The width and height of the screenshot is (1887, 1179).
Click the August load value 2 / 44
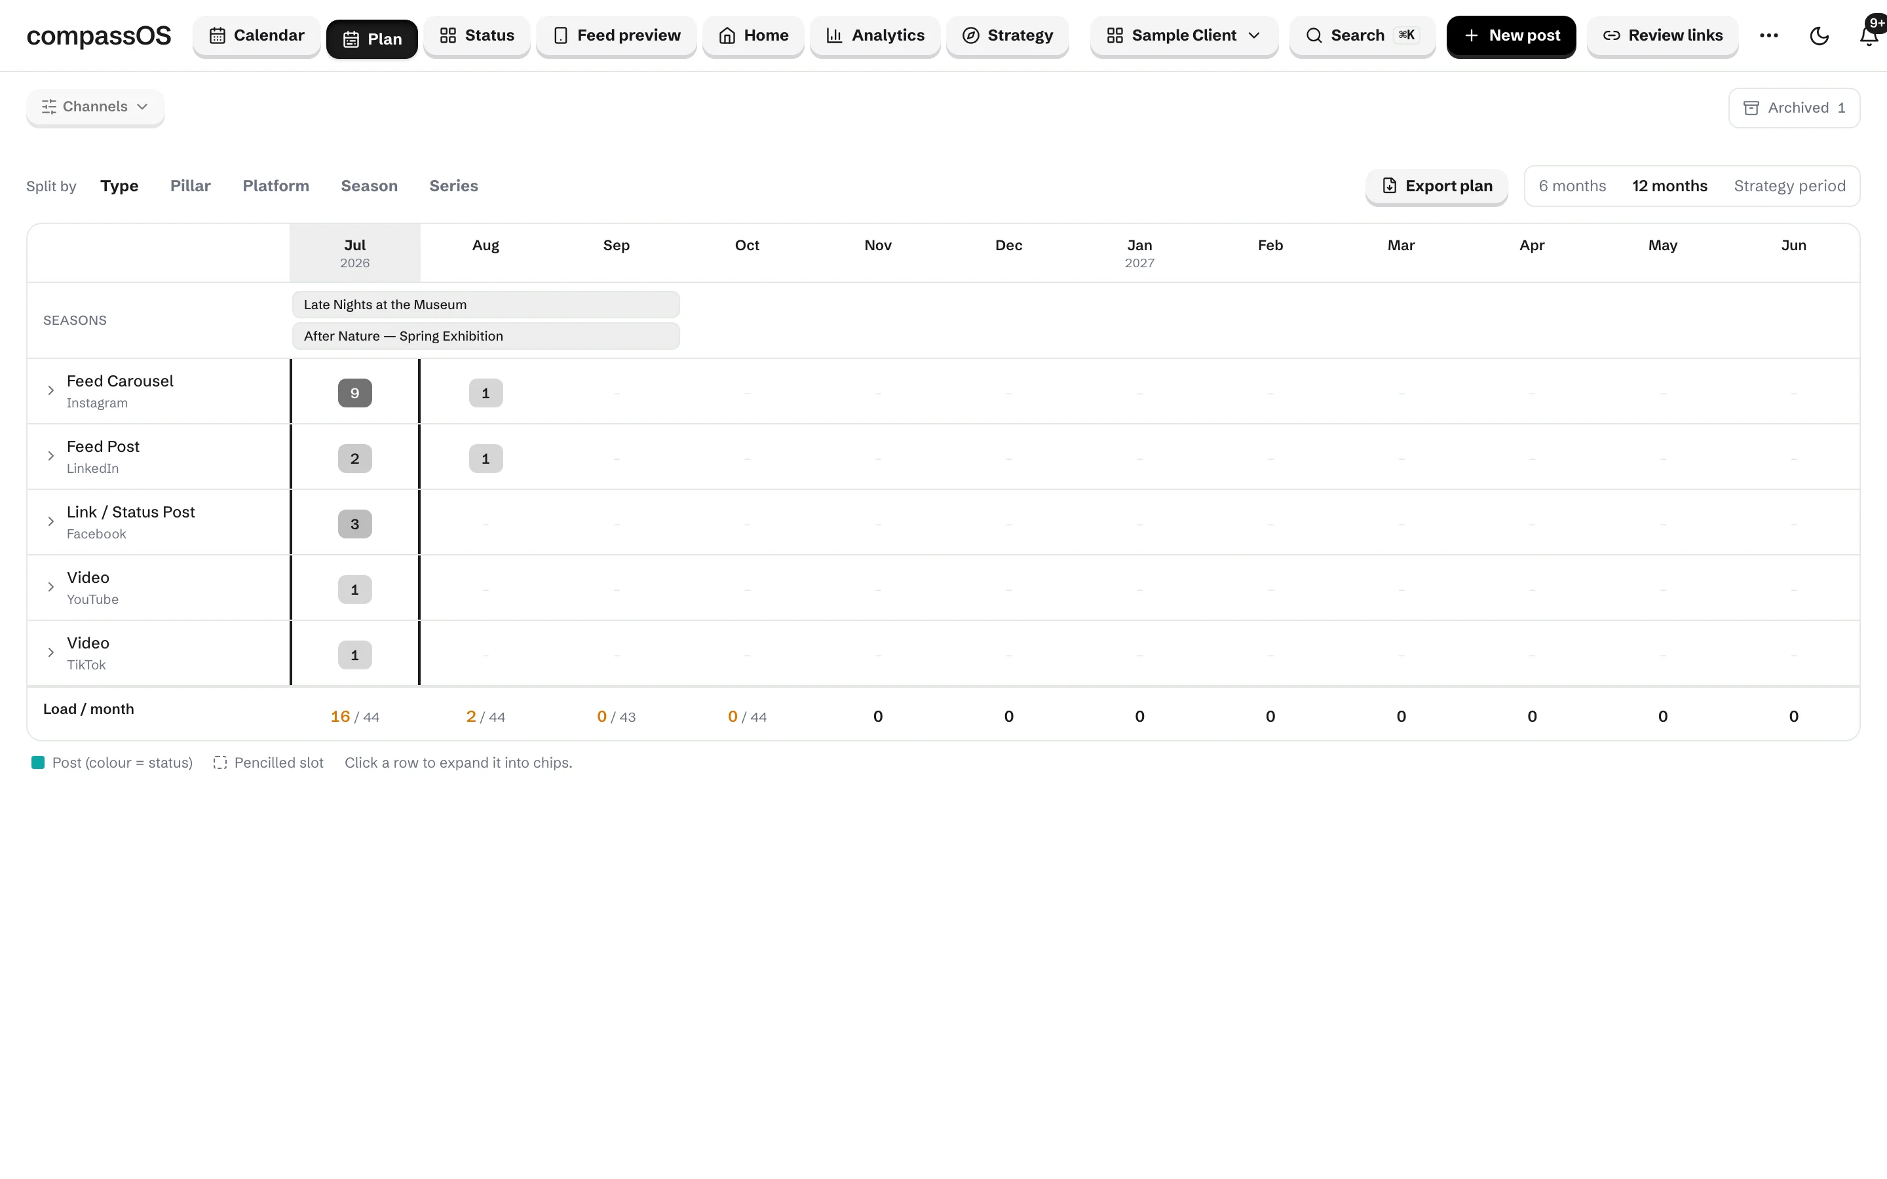click(x=486, y=717)
